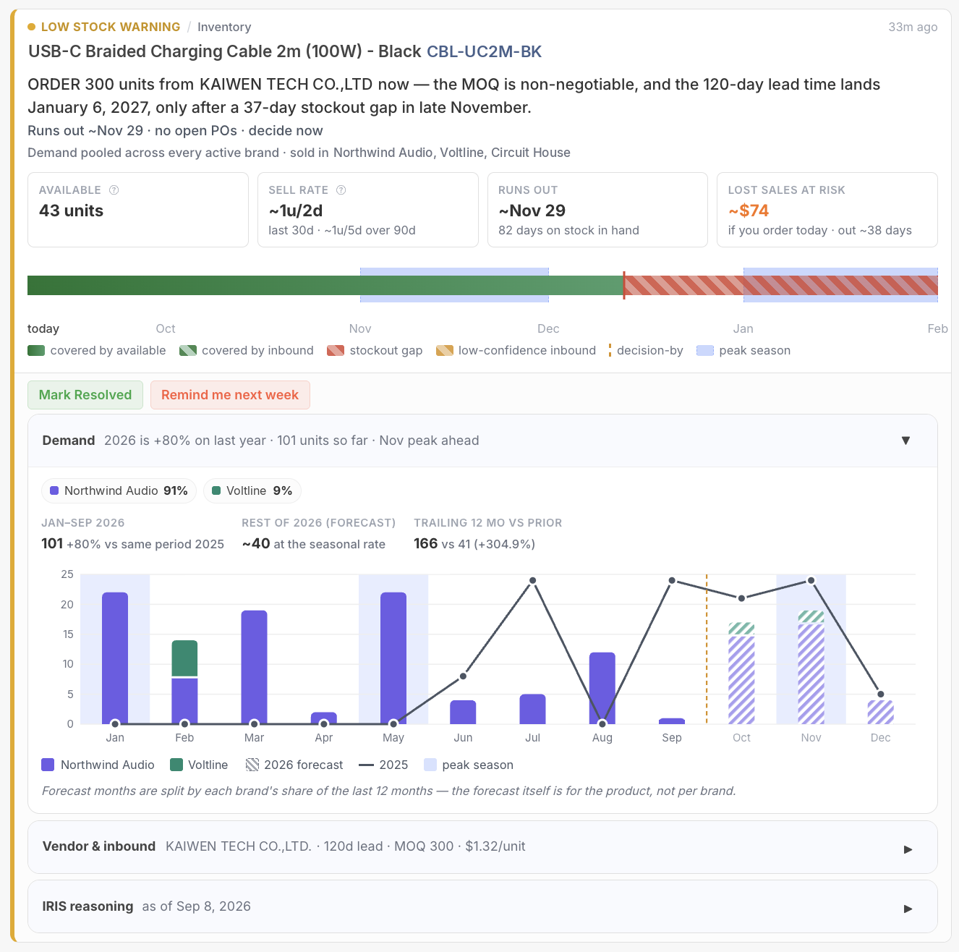Click the peak season legend swatch under timeline
The height and width of the screenshot is (952, 959).
click(705, 351)
